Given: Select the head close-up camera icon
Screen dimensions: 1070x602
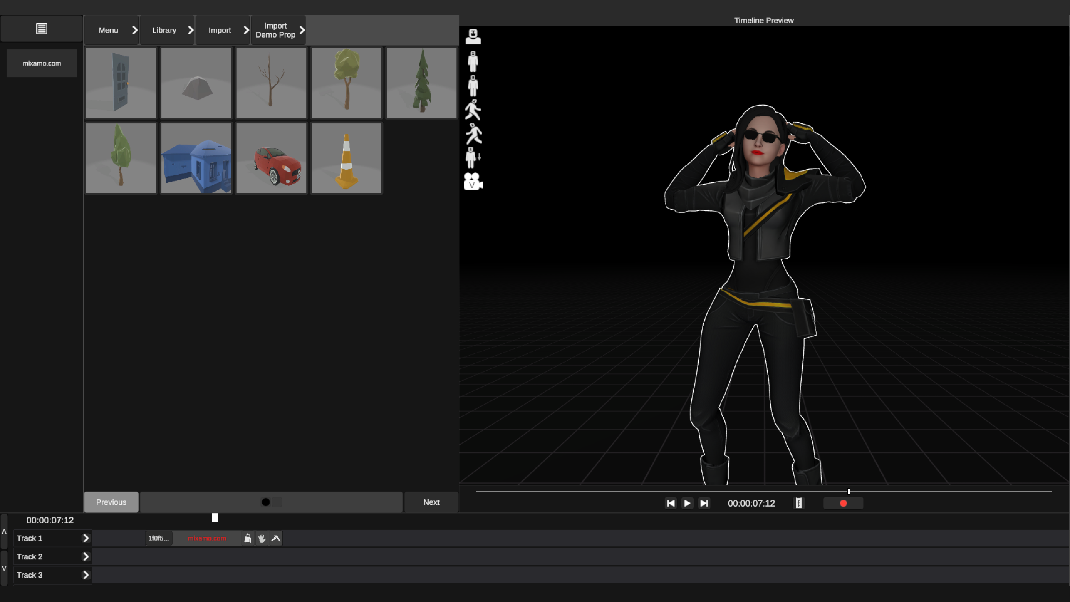Looking at the screenshot, I should 473,36.
